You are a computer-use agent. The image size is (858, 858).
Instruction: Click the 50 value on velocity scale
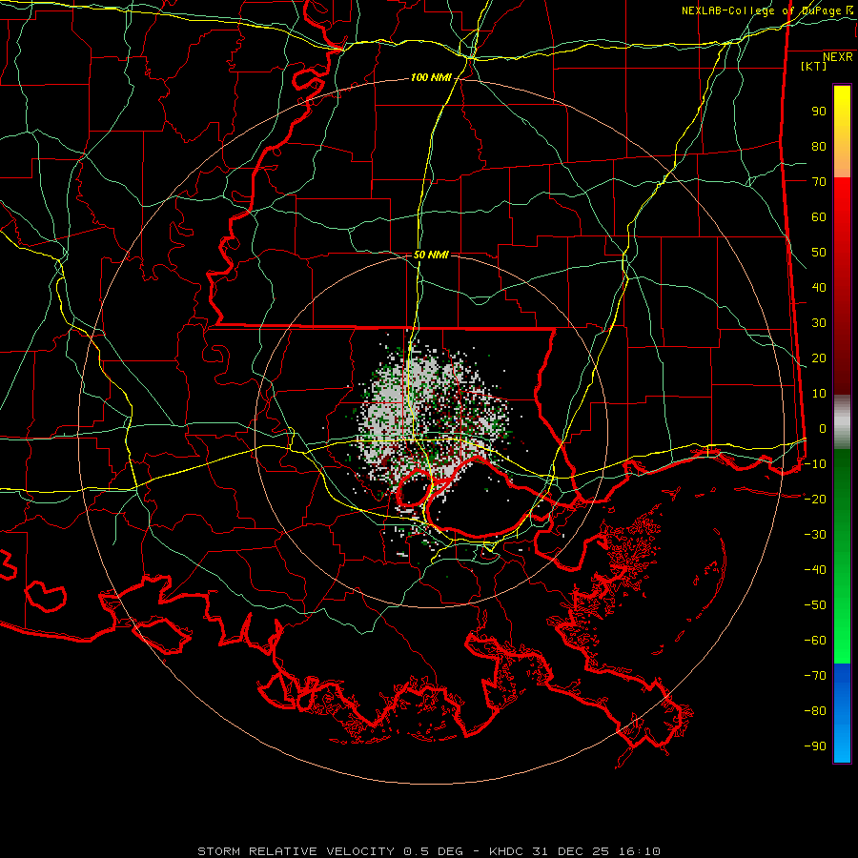(819, 253)
